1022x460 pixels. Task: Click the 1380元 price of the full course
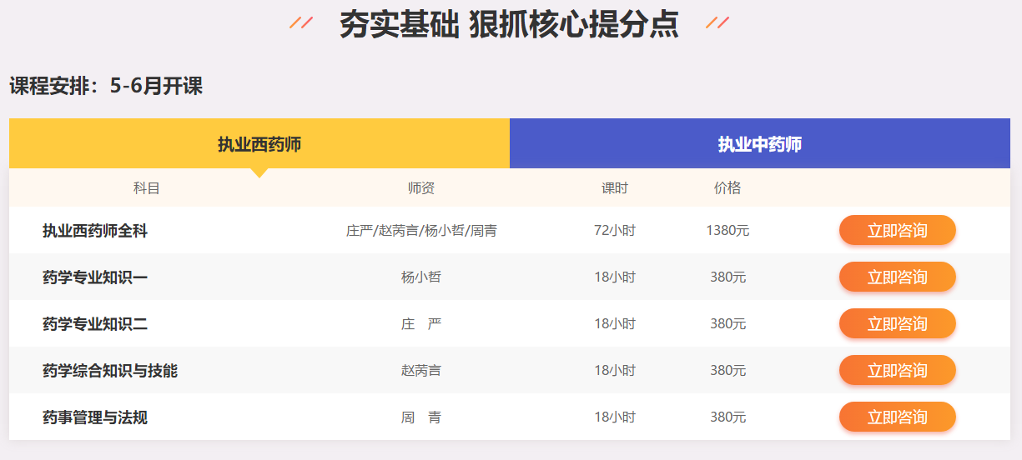pyautogui.click(x=727, y=231)
